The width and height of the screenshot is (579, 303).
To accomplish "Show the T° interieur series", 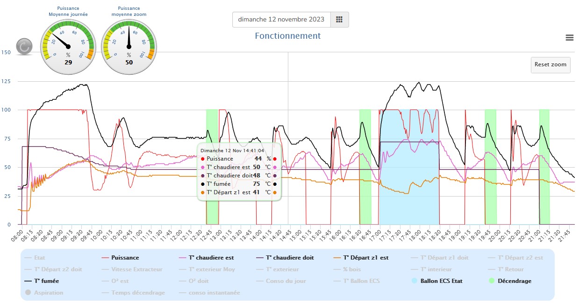I will click(431, 269).
